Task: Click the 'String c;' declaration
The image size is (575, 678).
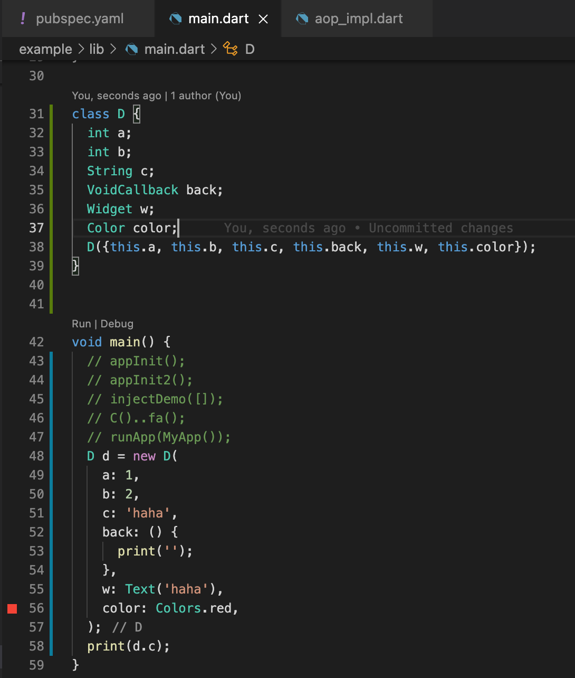Action: pyautogui.click(x=121, y=171)
